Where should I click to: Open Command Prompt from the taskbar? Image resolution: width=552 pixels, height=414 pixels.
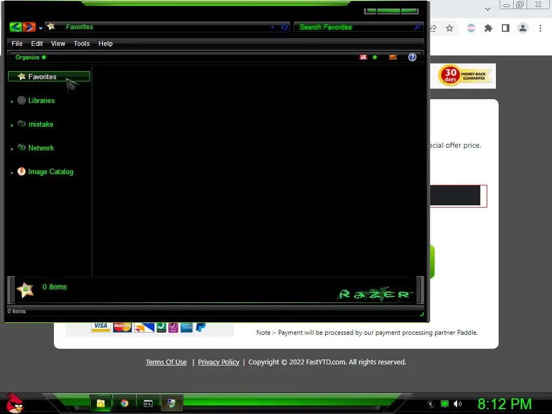point(148,403)
